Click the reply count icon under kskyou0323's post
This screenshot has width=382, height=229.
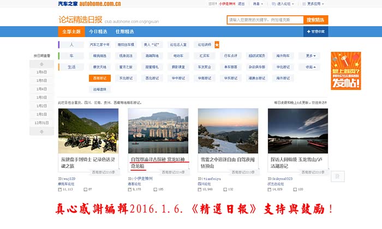pos(295,189)
